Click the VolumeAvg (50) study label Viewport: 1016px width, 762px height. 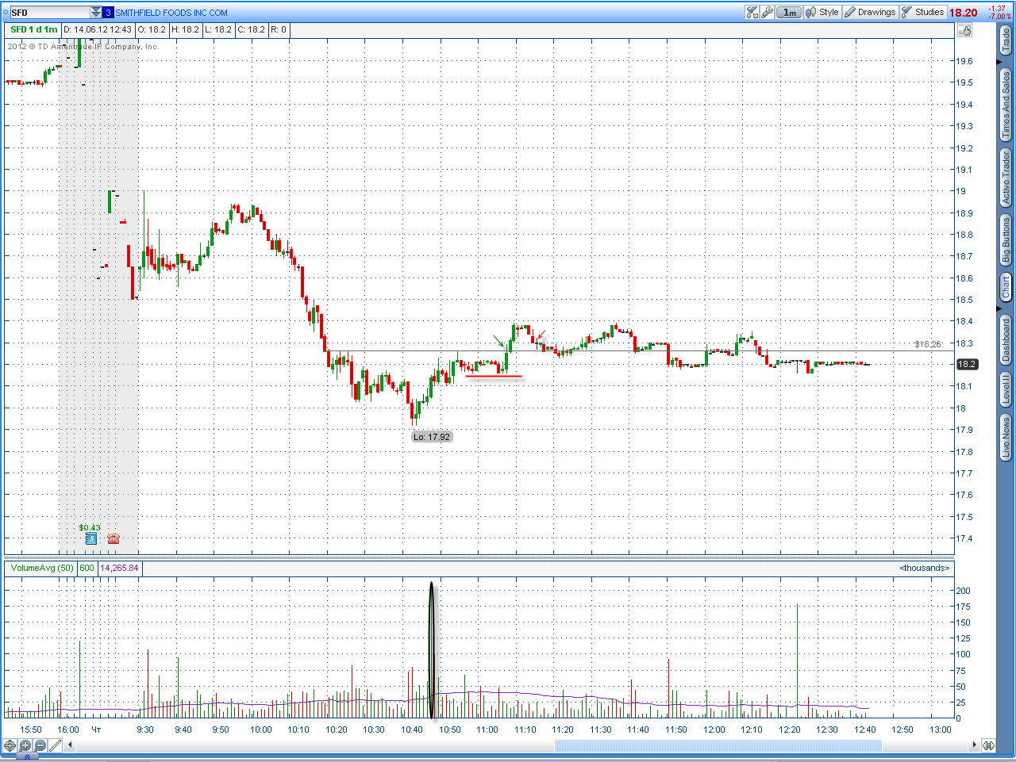click(x=42, y=568)
